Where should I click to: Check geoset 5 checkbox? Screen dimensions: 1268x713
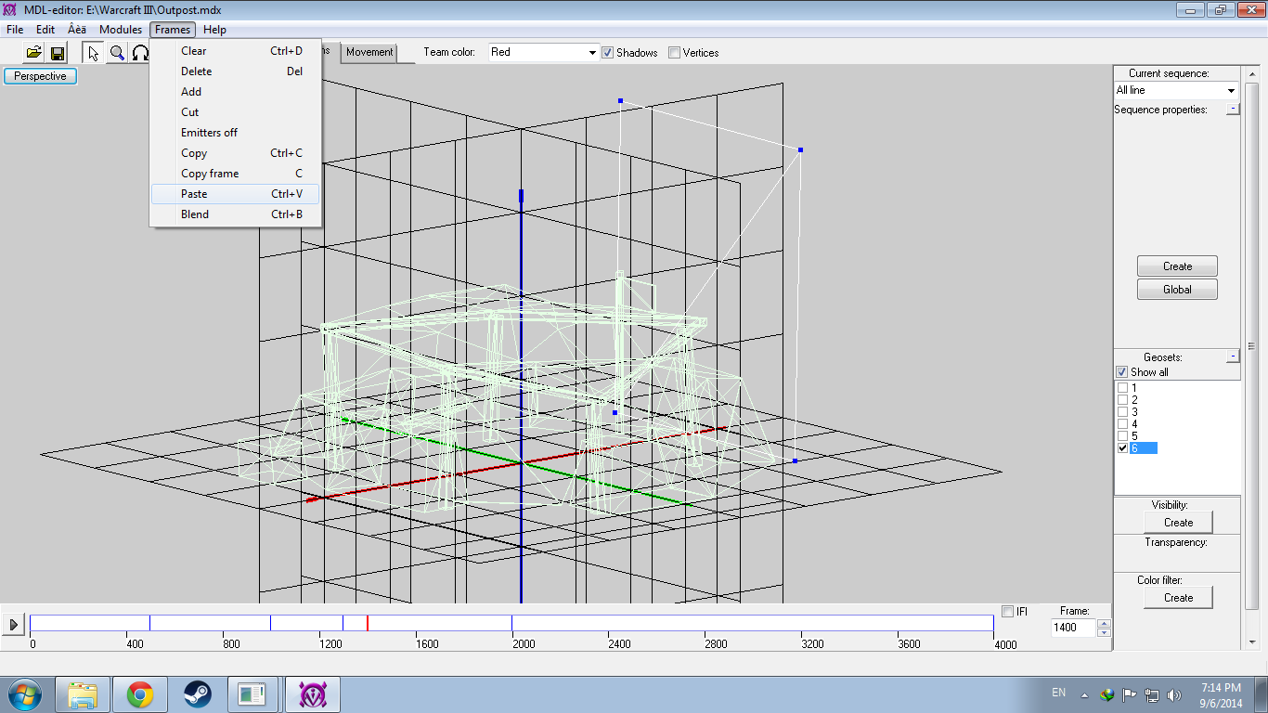pyautogui.click(x=1122, y=436)
